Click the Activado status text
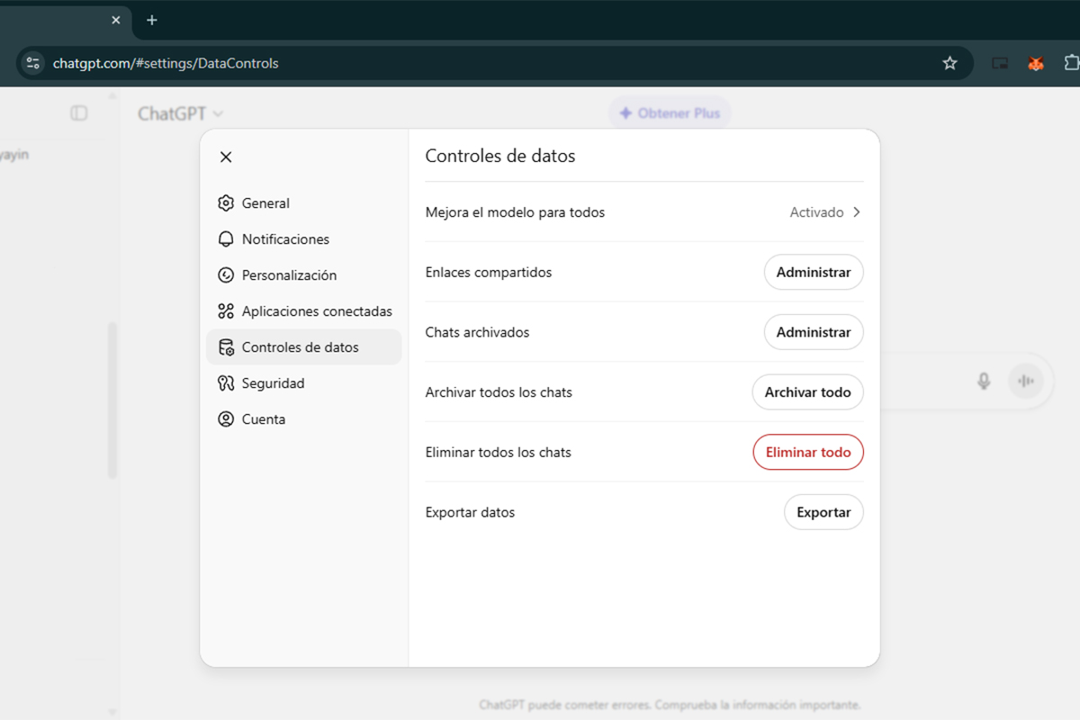Image resolution: width=1080 pixels, height=720 pixels. click(816, 212)
